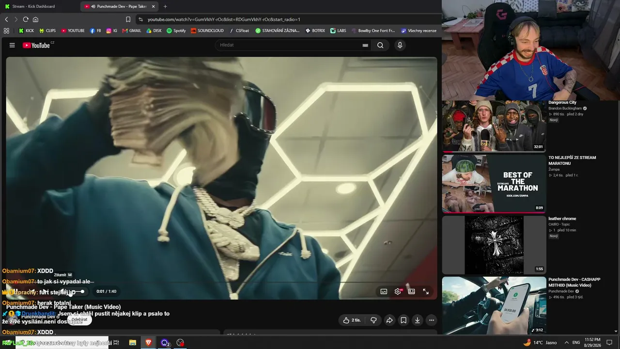
Task: Save the video to a playlist
Action: pos(403,320)
